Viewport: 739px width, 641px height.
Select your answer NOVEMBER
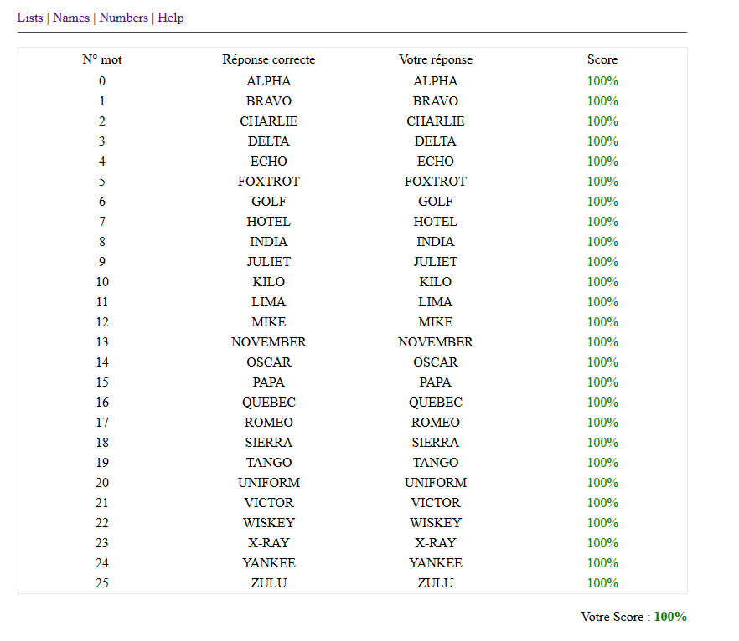click(x=436, y=341)
